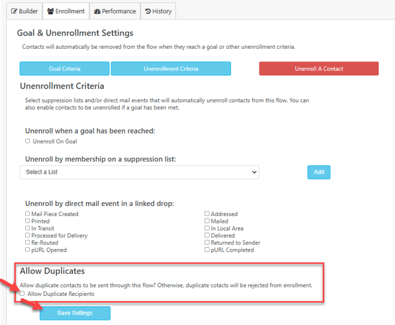Select the Returned to Sender checkbox

pyautogui.click(x=207, y=242)
